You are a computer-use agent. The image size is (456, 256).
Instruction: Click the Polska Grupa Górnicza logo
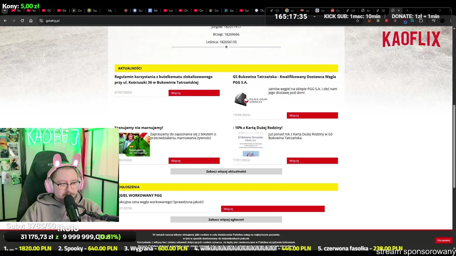pos(251,100)
